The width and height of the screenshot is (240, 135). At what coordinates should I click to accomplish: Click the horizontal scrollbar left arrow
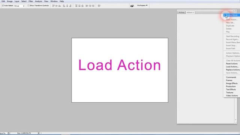tap(41, 133)
